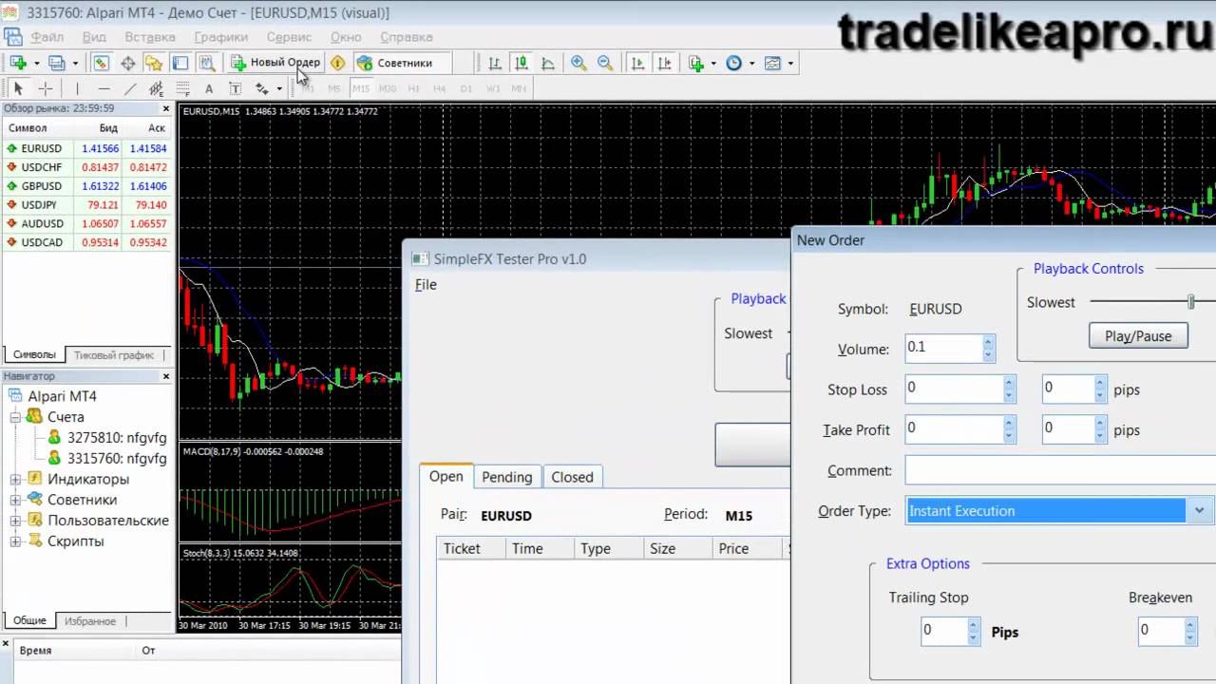Expand the Templates dropdown arrow
The height and width of the screenshot is (684, 1216).
(790, 64)
